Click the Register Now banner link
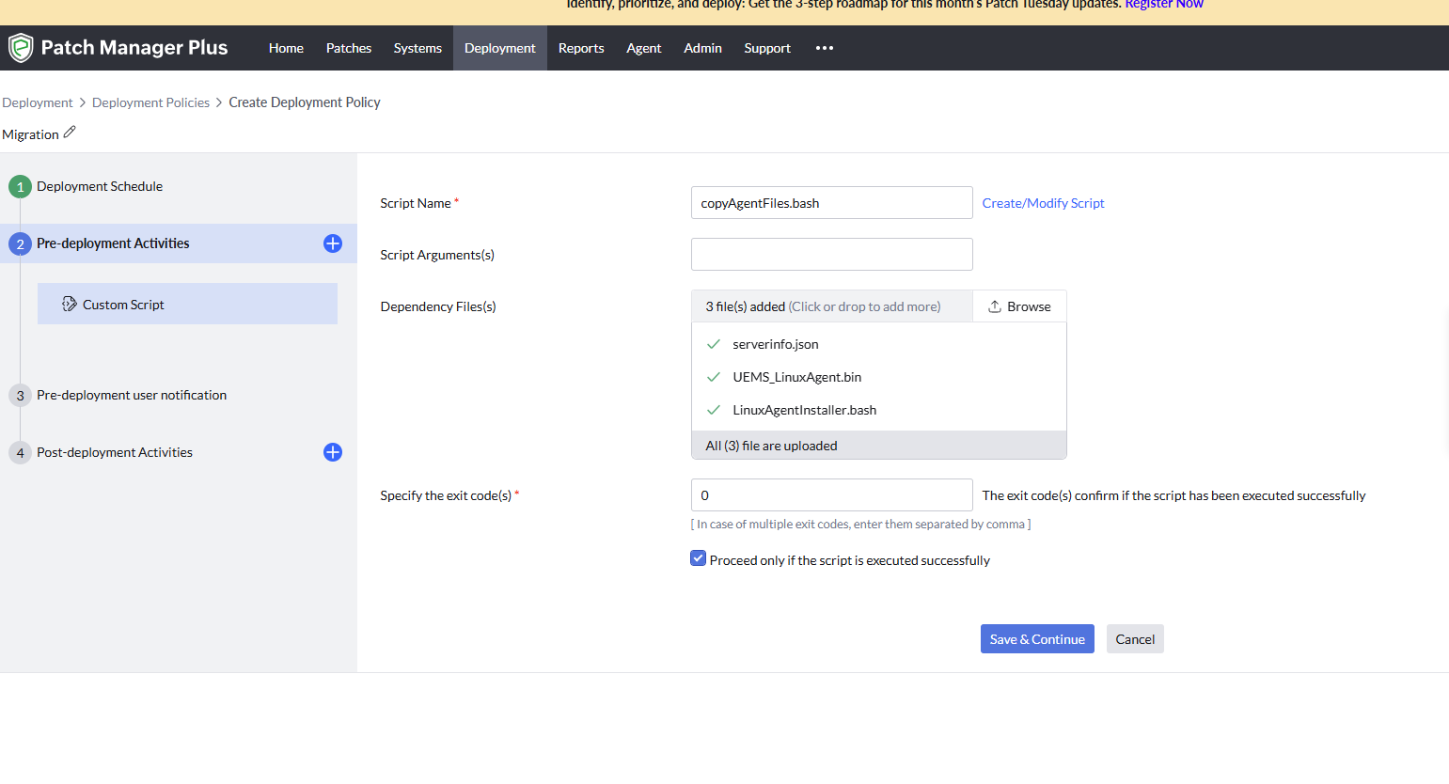 pos(1164,5)
